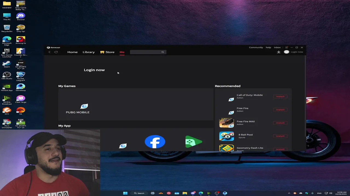Image resolution: width=350 pixels, height=196 pixels.
Task: Open Revo Uninstaller desktop shortcut
Action: [7, 124]
